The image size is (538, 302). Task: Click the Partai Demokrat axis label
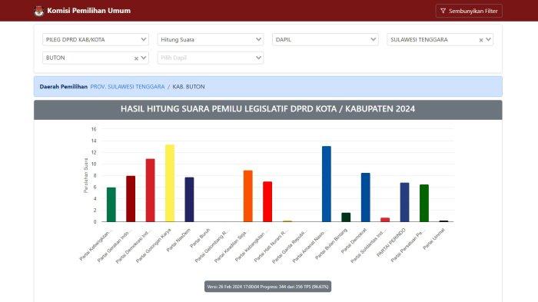[x=354, y=241]
